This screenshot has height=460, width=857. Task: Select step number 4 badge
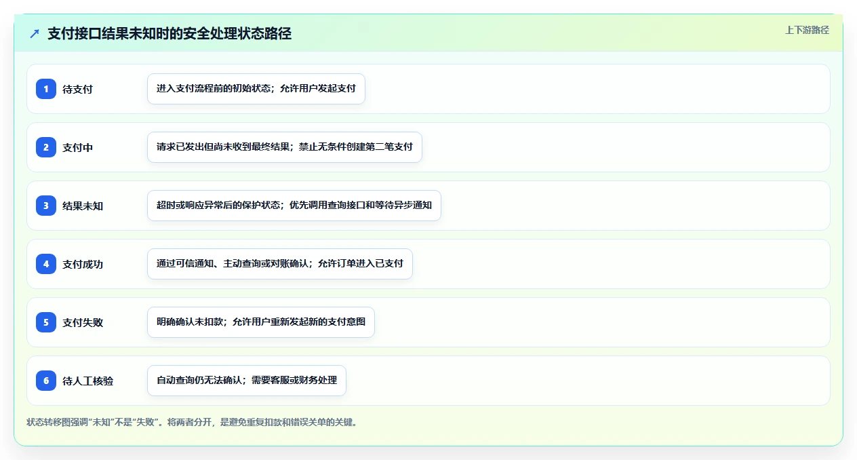coord(46,264)
